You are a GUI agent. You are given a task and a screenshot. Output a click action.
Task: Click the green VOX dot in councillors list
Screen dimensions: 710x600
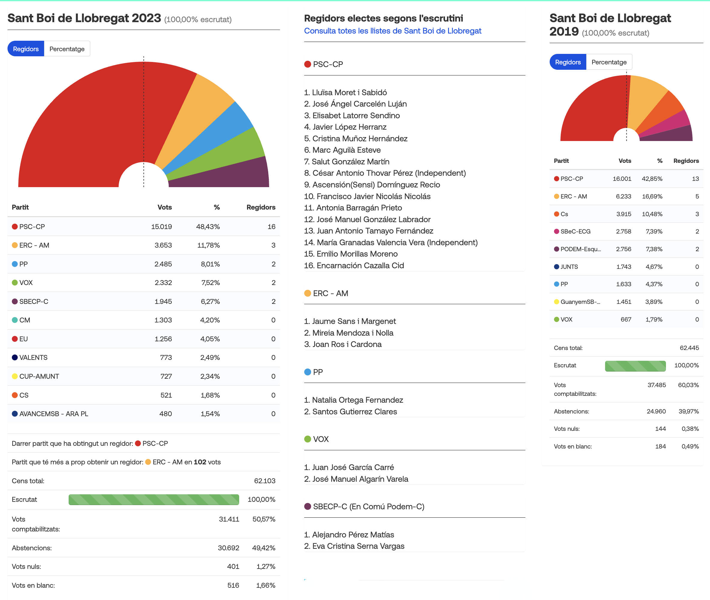click(x=307, y=439)
